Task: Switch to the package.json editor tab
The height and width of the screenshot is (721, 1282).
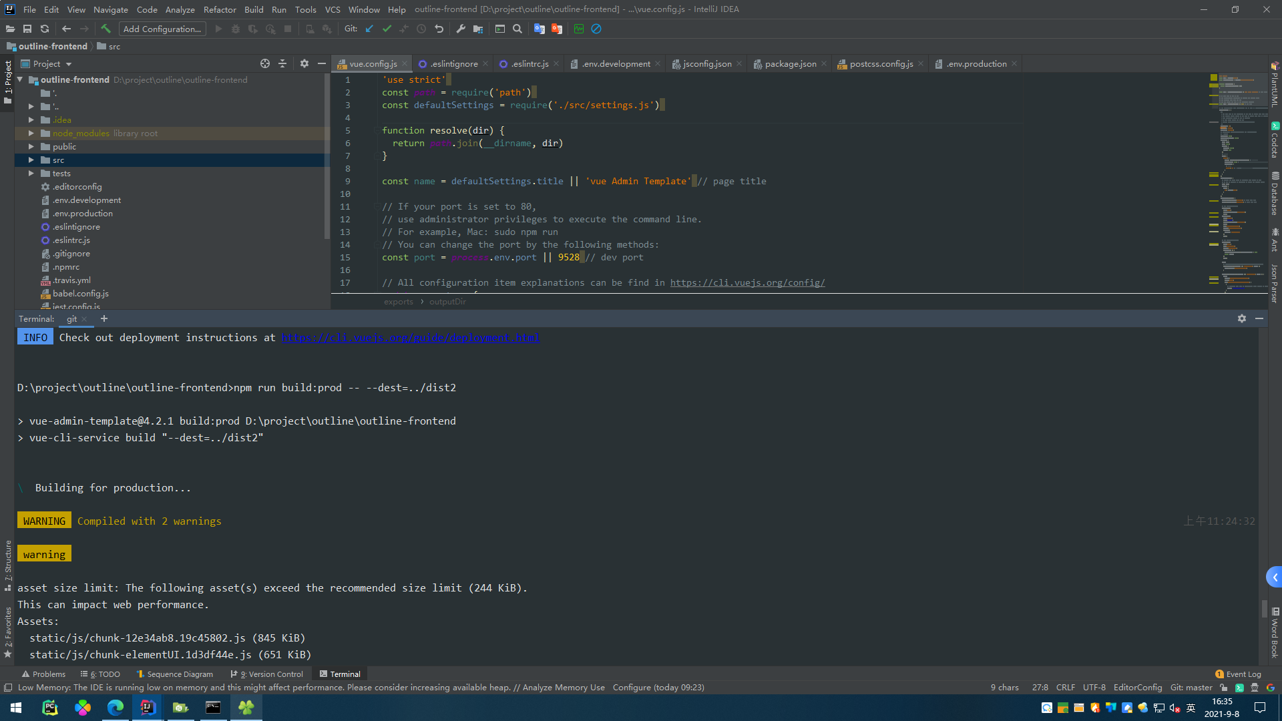Action: (x=791, y=63)
